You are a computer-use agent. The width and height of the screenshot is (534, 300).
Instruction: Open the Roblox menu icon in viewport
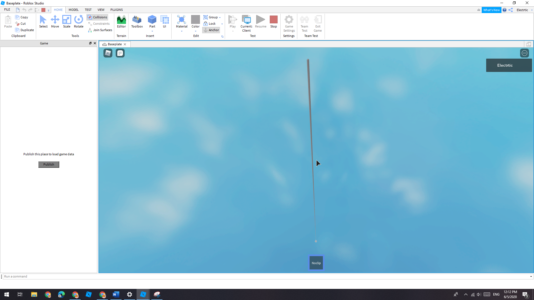coord(108,53)
